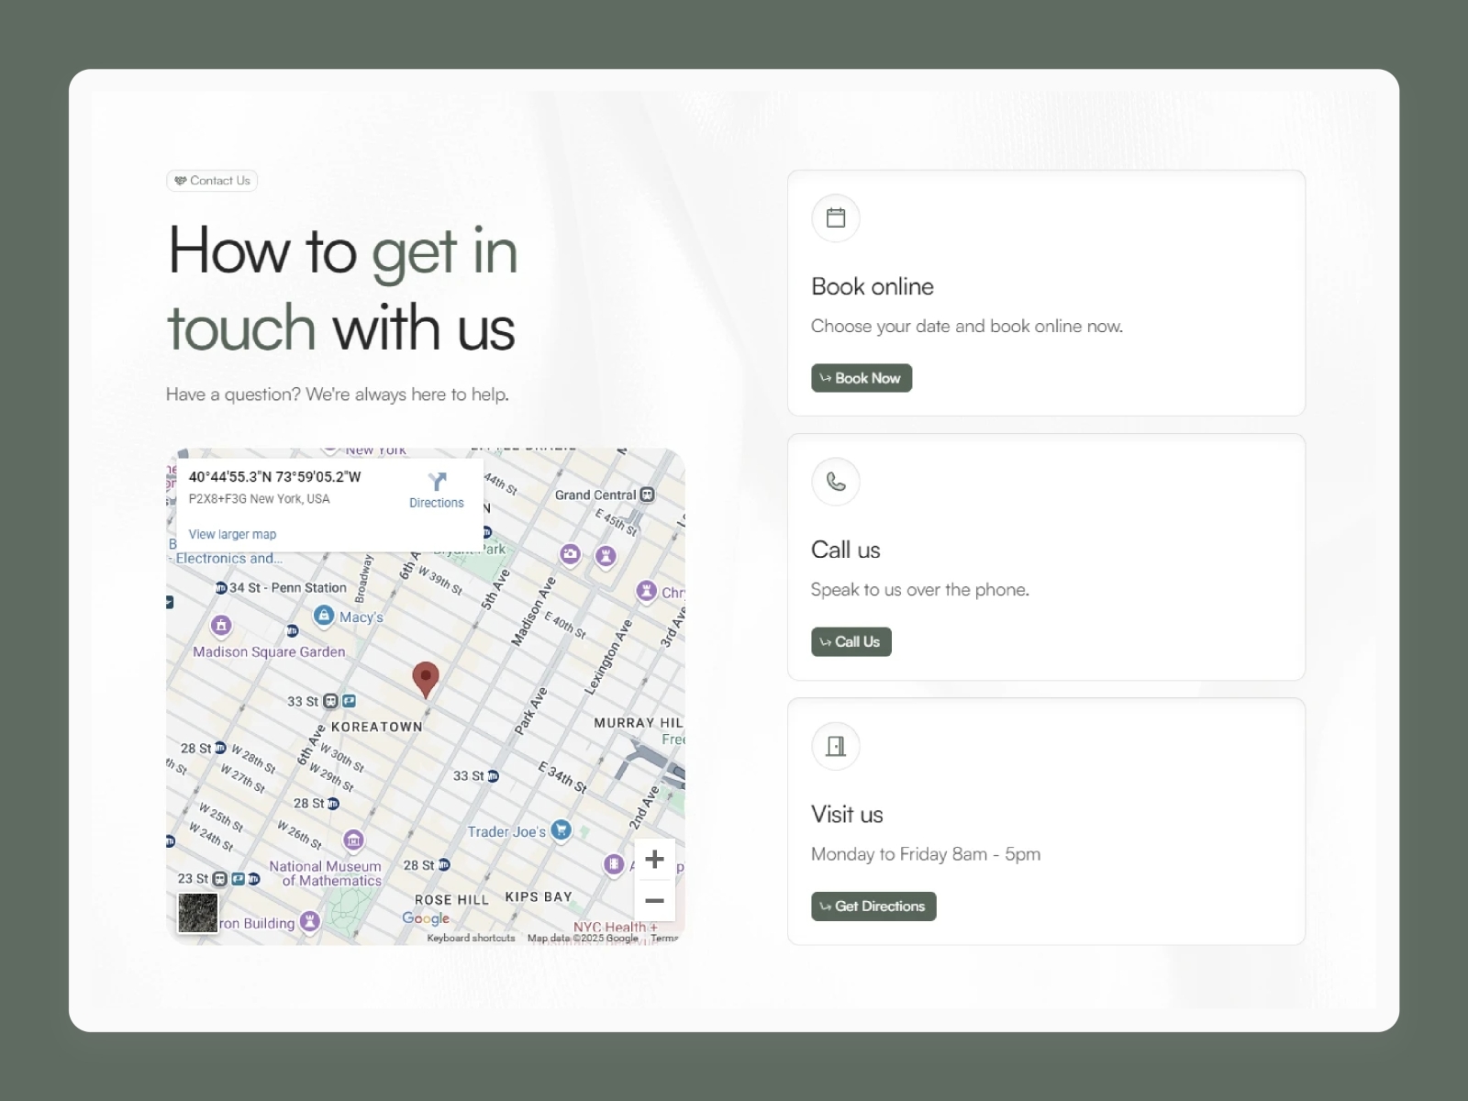This screenshot has height=1101, width=1468.
Task: Click the Keyboard shortcuts link below the map
Action: click(472, 937)
